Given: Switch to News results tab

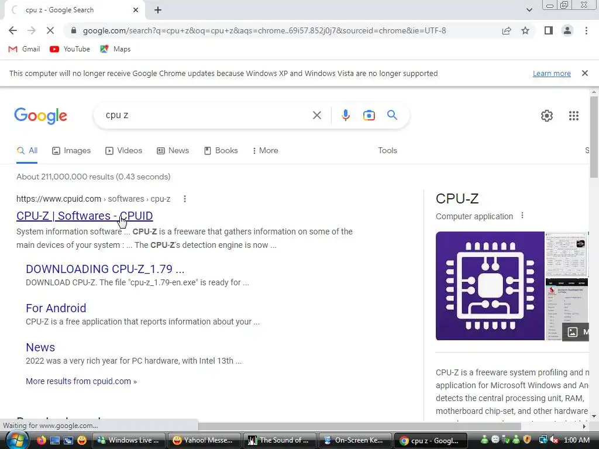Looking at the screenshot, I should 173,150.
